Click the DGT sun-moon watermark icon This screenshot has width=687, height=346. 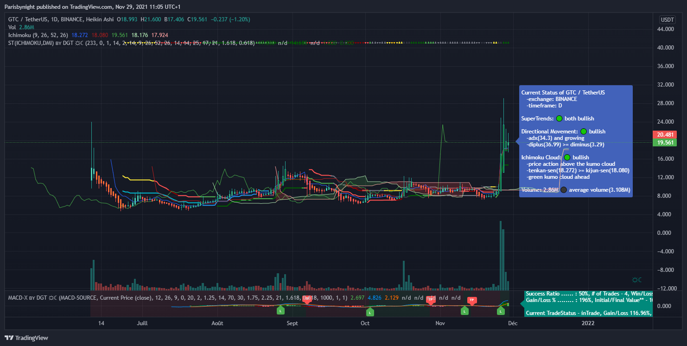(x=637, y=280)
